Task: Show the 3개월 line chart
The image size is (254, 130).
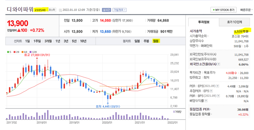Action: pyautogui.click(x=48, y=41)
